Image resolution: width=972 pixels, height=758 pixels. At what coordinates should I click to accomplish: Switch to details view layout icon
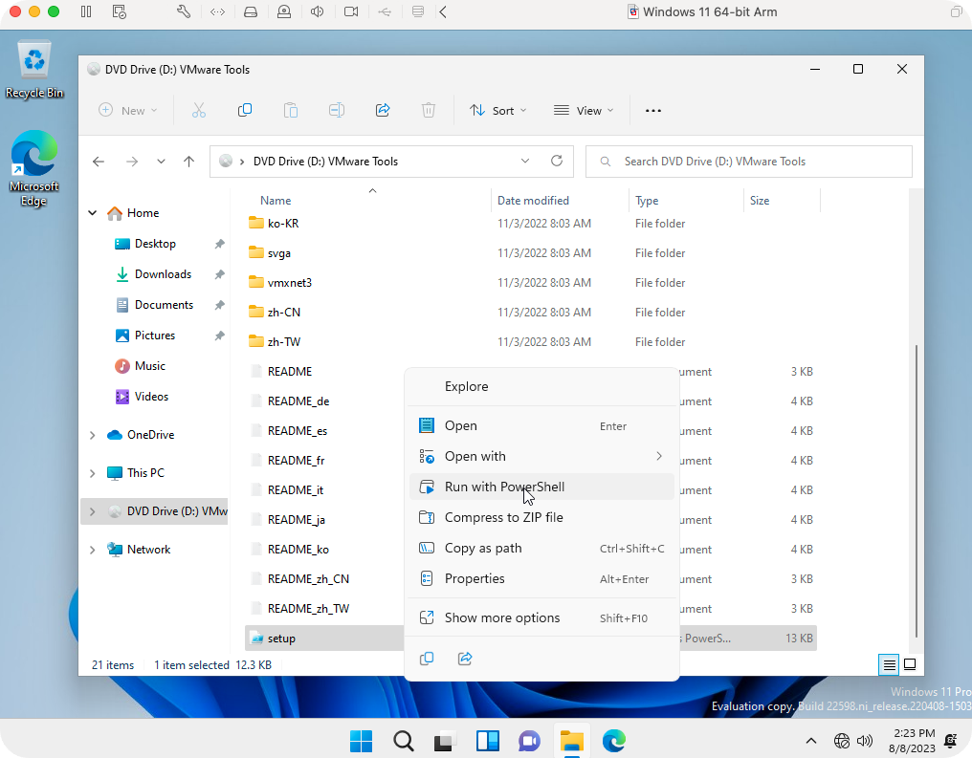tap(890, 665)
